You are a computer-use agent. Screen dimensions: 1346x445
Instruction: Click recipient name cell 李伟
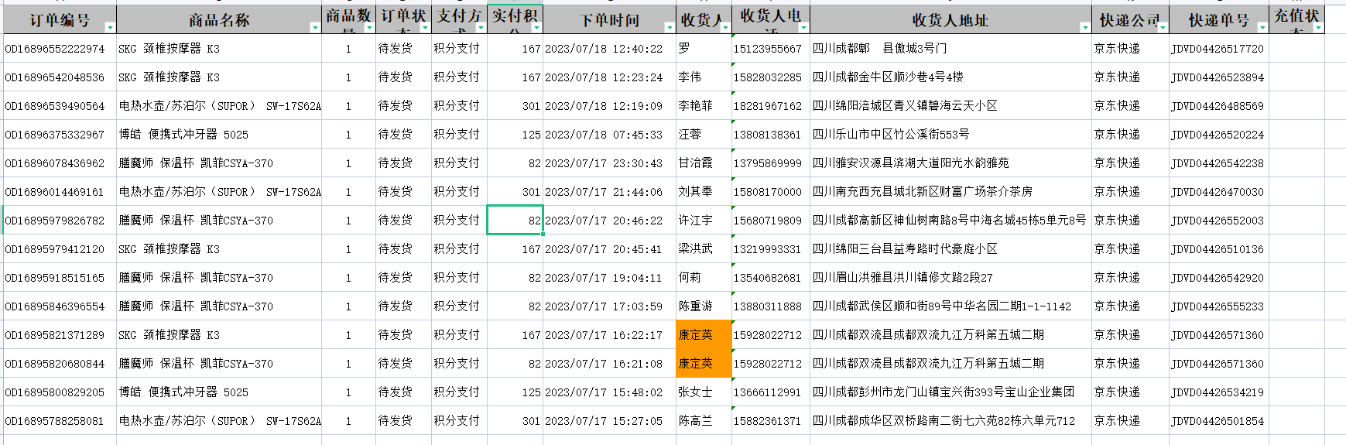coord(704,77)
